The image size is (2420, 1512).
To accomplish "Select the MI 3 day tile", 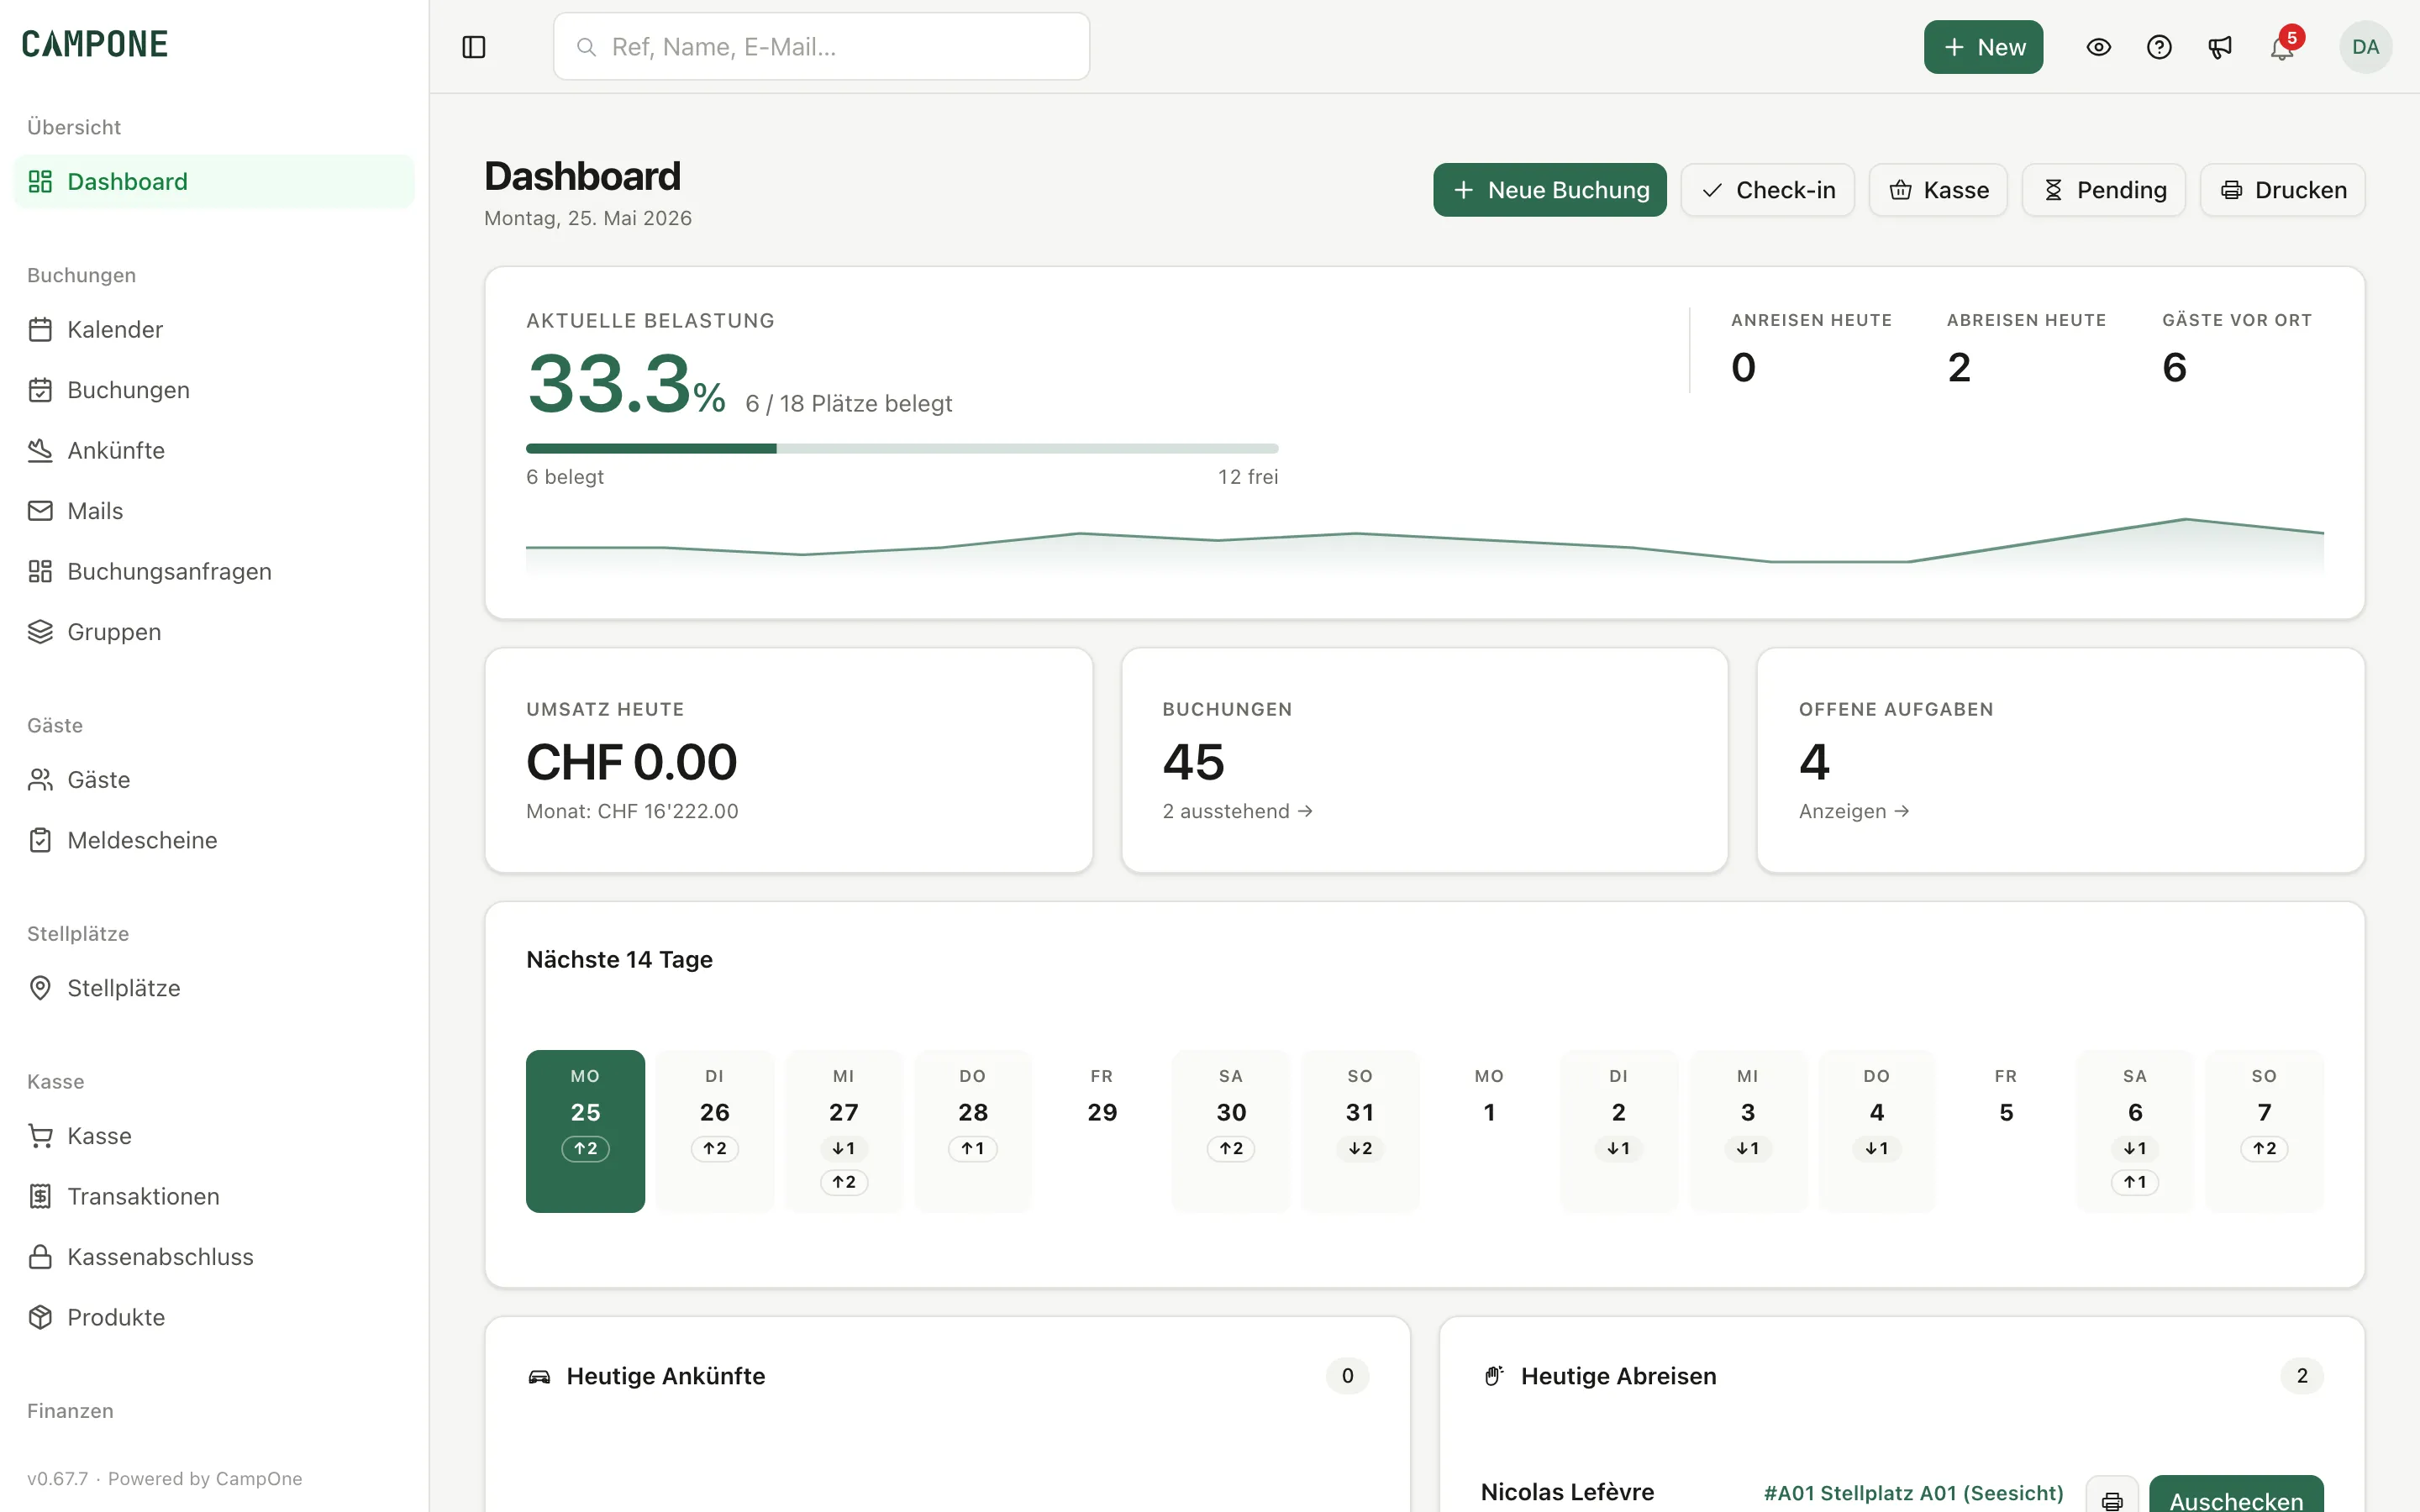I will [1747, 1131].
